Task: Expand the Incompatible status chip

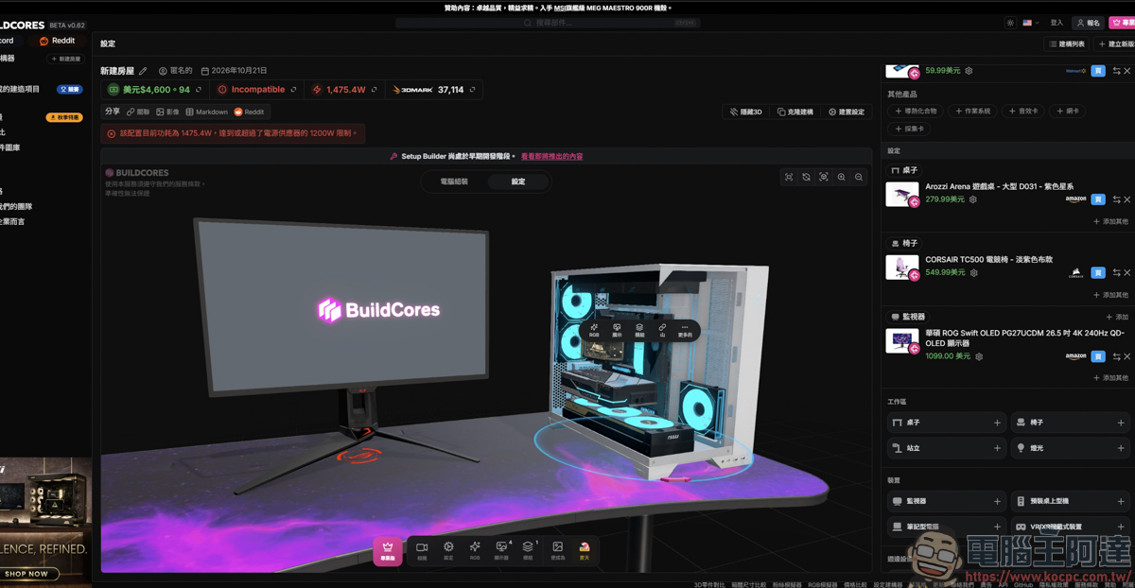Action: pos(256,90)
